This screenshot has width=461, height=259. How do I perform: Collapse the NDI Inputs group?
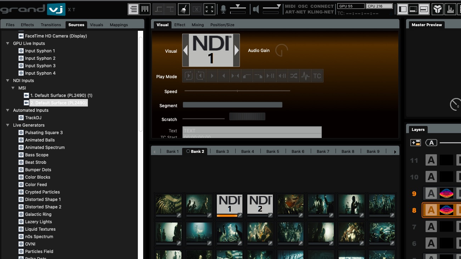[x=8, y=81]
